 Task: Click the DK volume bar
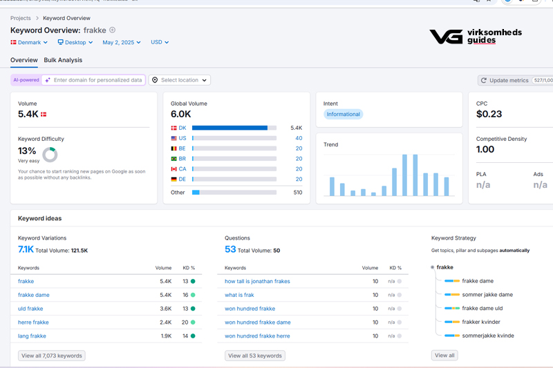click(234, 128)
